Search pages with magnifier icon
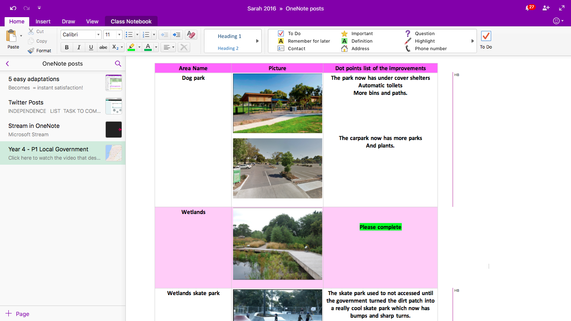Screen dimensions: 571x321 tap(118, 64)
